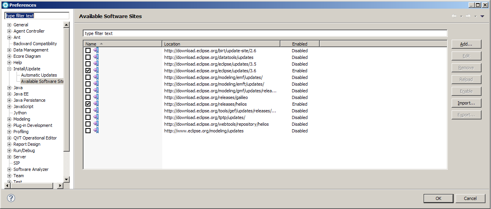The image size is (491, 209).
Task: Check the modeling/emf/updates site checkbox
Action: (x=88, y=77)
